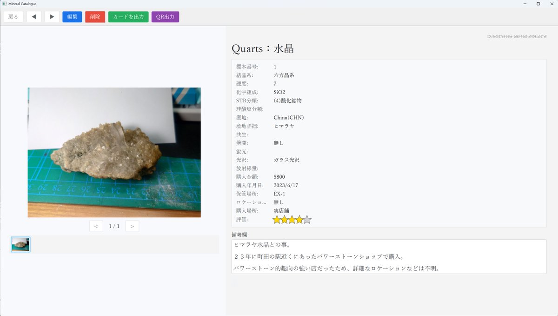The image size is (558, 316).
Task: Click the first star in the rating row
Action: [x=275, y=219]
